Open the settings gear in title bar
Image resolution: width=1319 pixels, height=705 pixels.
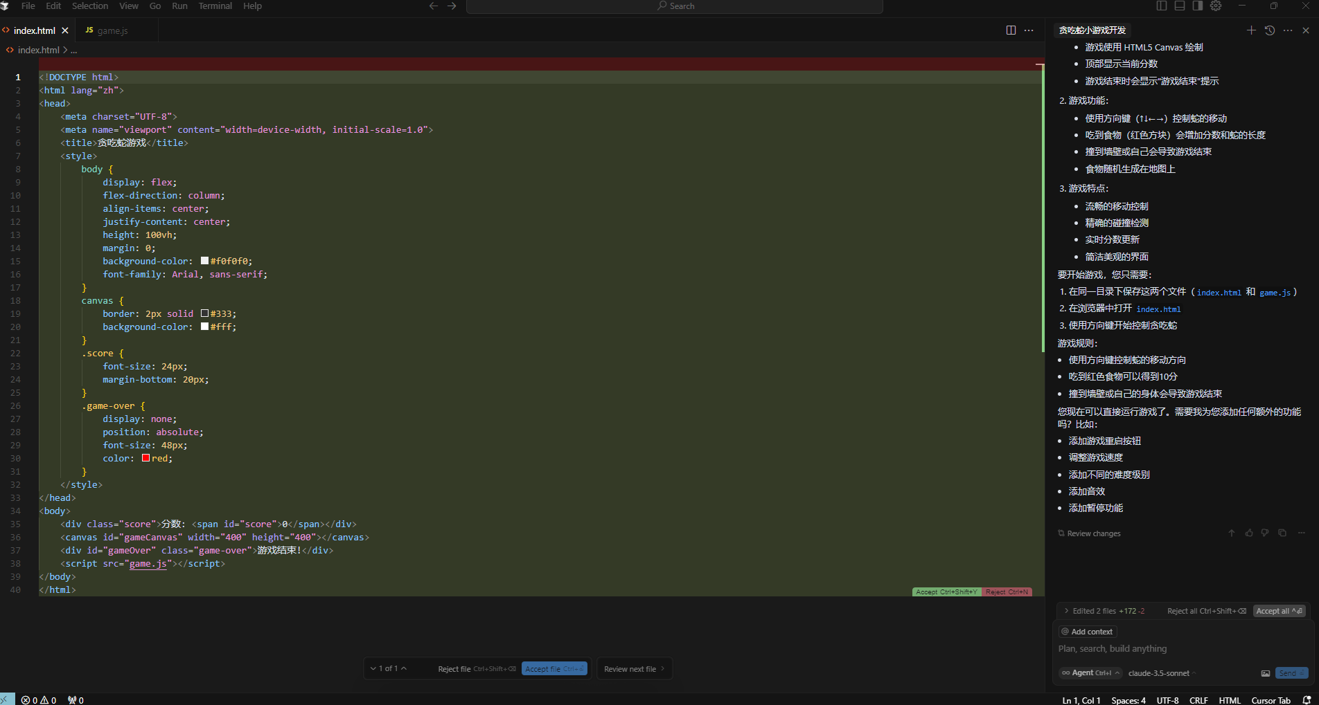(1216, 6)
